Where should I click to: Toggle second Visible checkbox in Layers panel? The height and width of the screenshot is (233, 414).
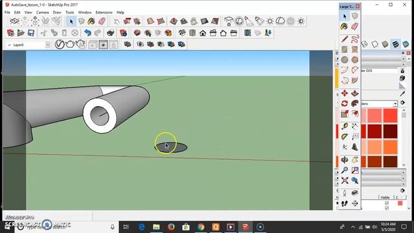[x=387, y=208]
